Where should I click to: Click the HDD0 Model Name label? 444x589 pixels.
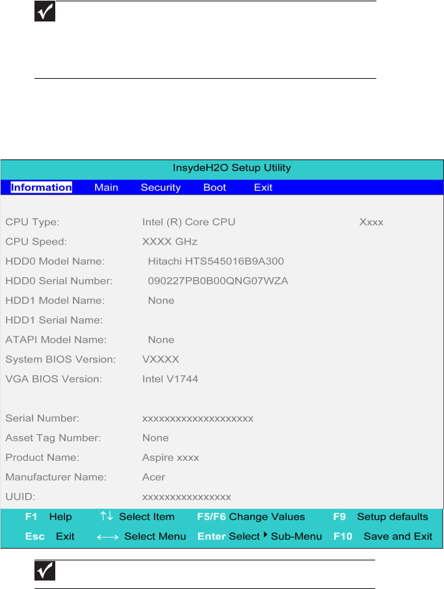pyautogui.click(x=55, y=262)
